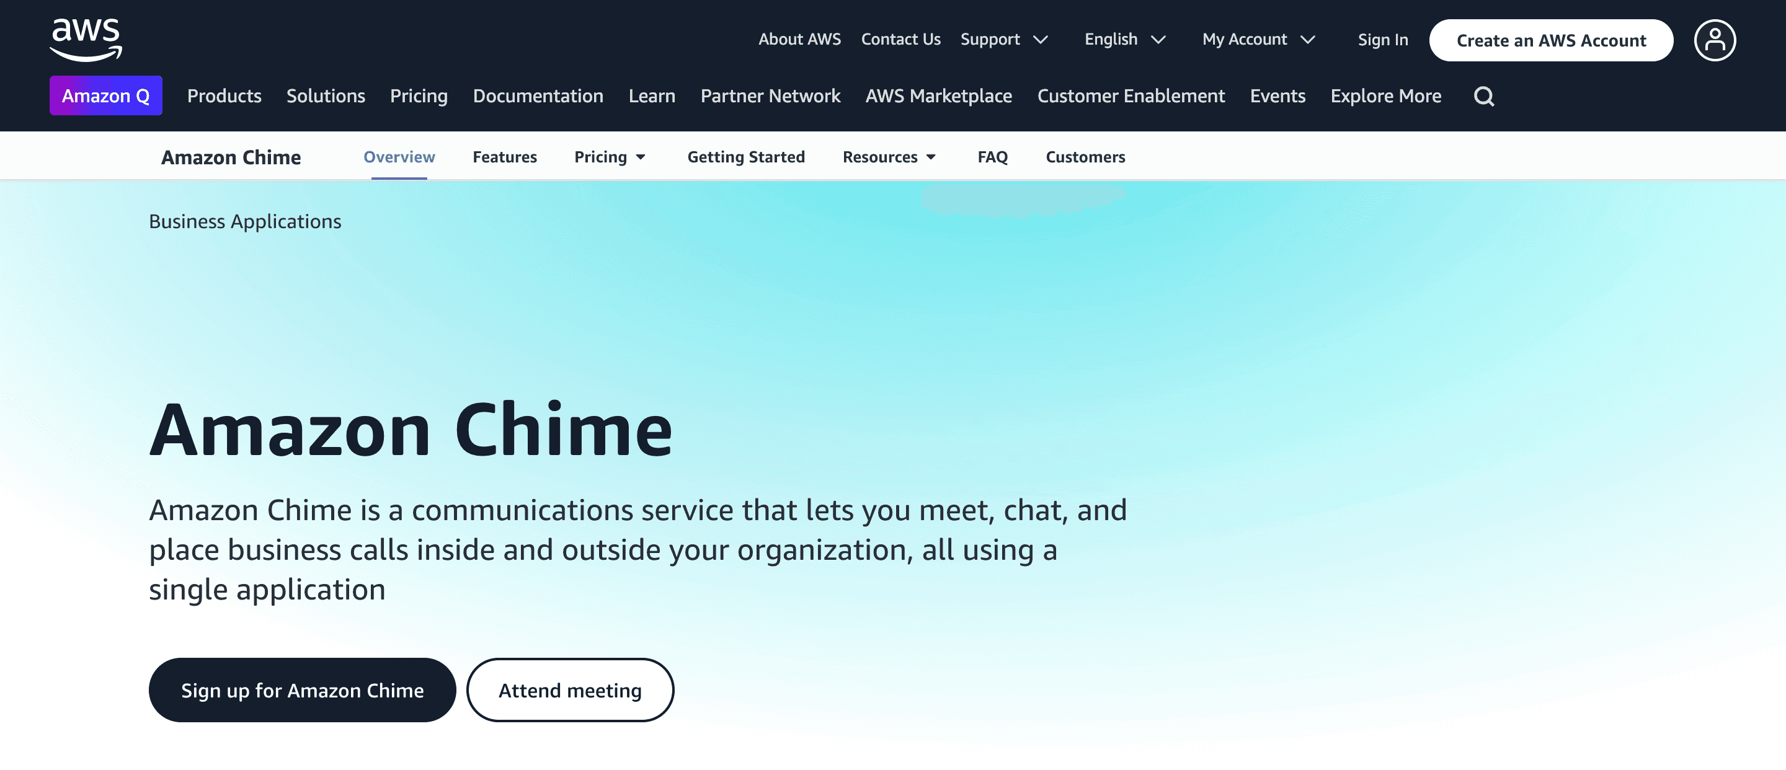The height and width of the screenshot is (770, 1786).
Task: Open the English language selector
Action: coord(1123,40)
